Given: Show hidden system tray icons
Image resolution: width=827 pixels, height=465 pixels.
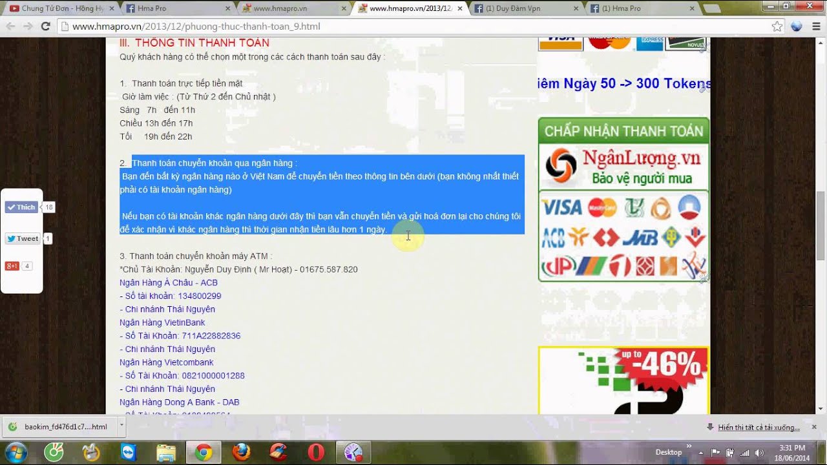Looking at the screenshot, I should coord(702,452).
